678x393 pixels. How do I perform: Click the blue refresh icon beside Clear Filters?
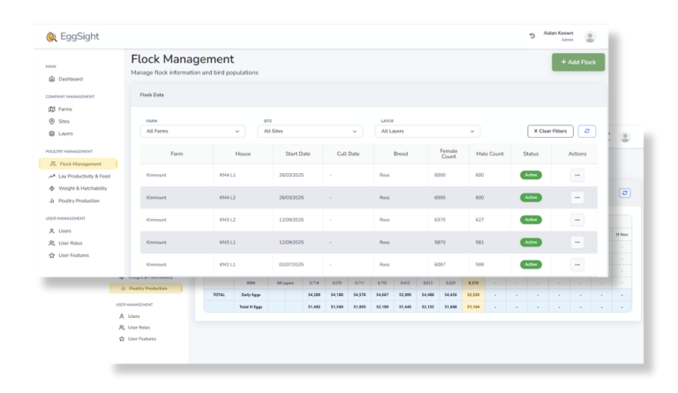coord(587,131)
